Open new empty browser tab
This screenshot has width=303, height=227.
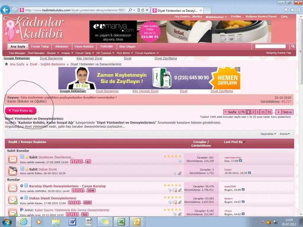coord(207,10)
